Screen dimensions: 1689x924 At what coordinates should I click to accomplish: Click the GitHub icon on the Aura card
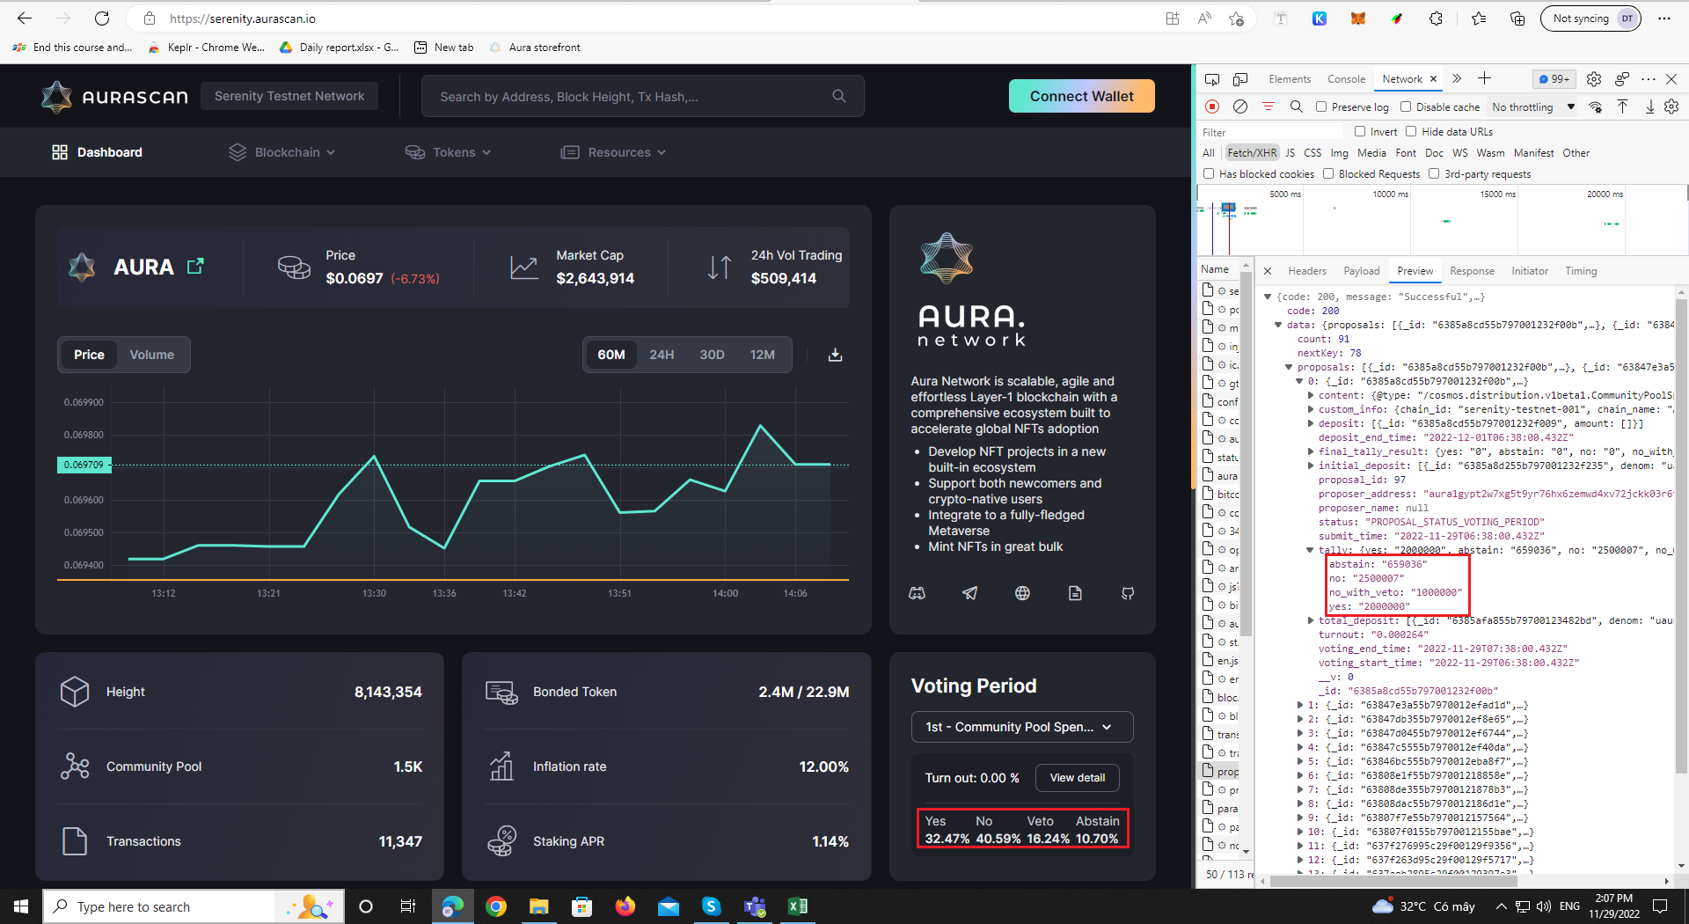pyautogui.click(x=1127, y=593)
